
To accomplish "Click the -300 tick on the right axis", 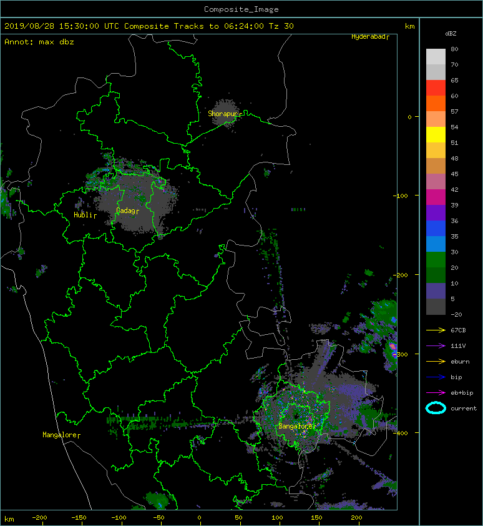I will pos(400,354).
